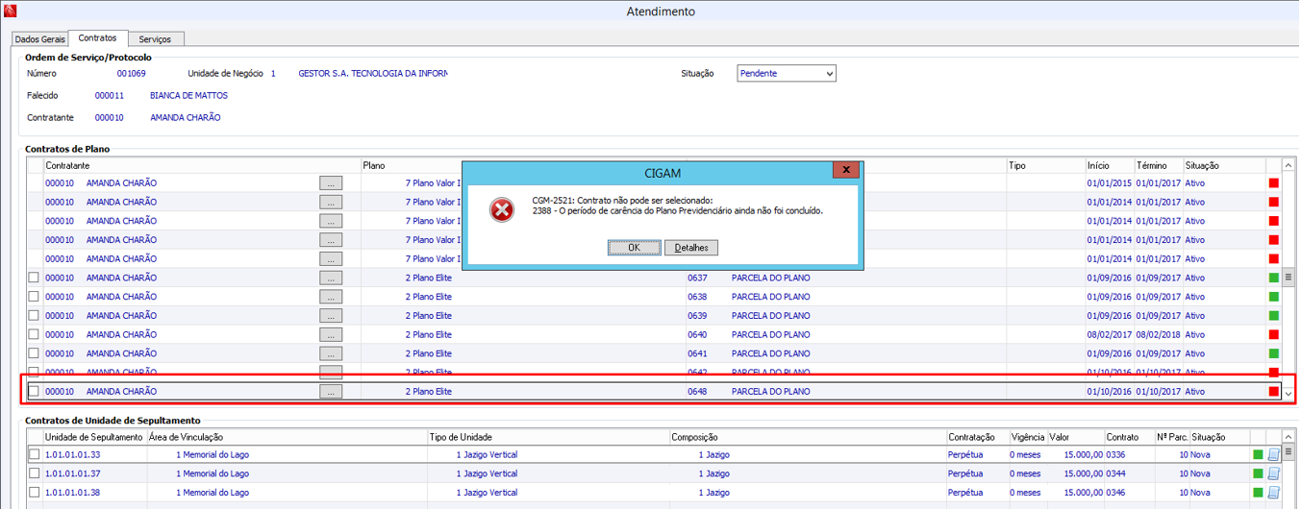This screenshot has height=509, width=1301.
Task: Click contract value 0344 in burial units table
Action: click(1115, 473)
